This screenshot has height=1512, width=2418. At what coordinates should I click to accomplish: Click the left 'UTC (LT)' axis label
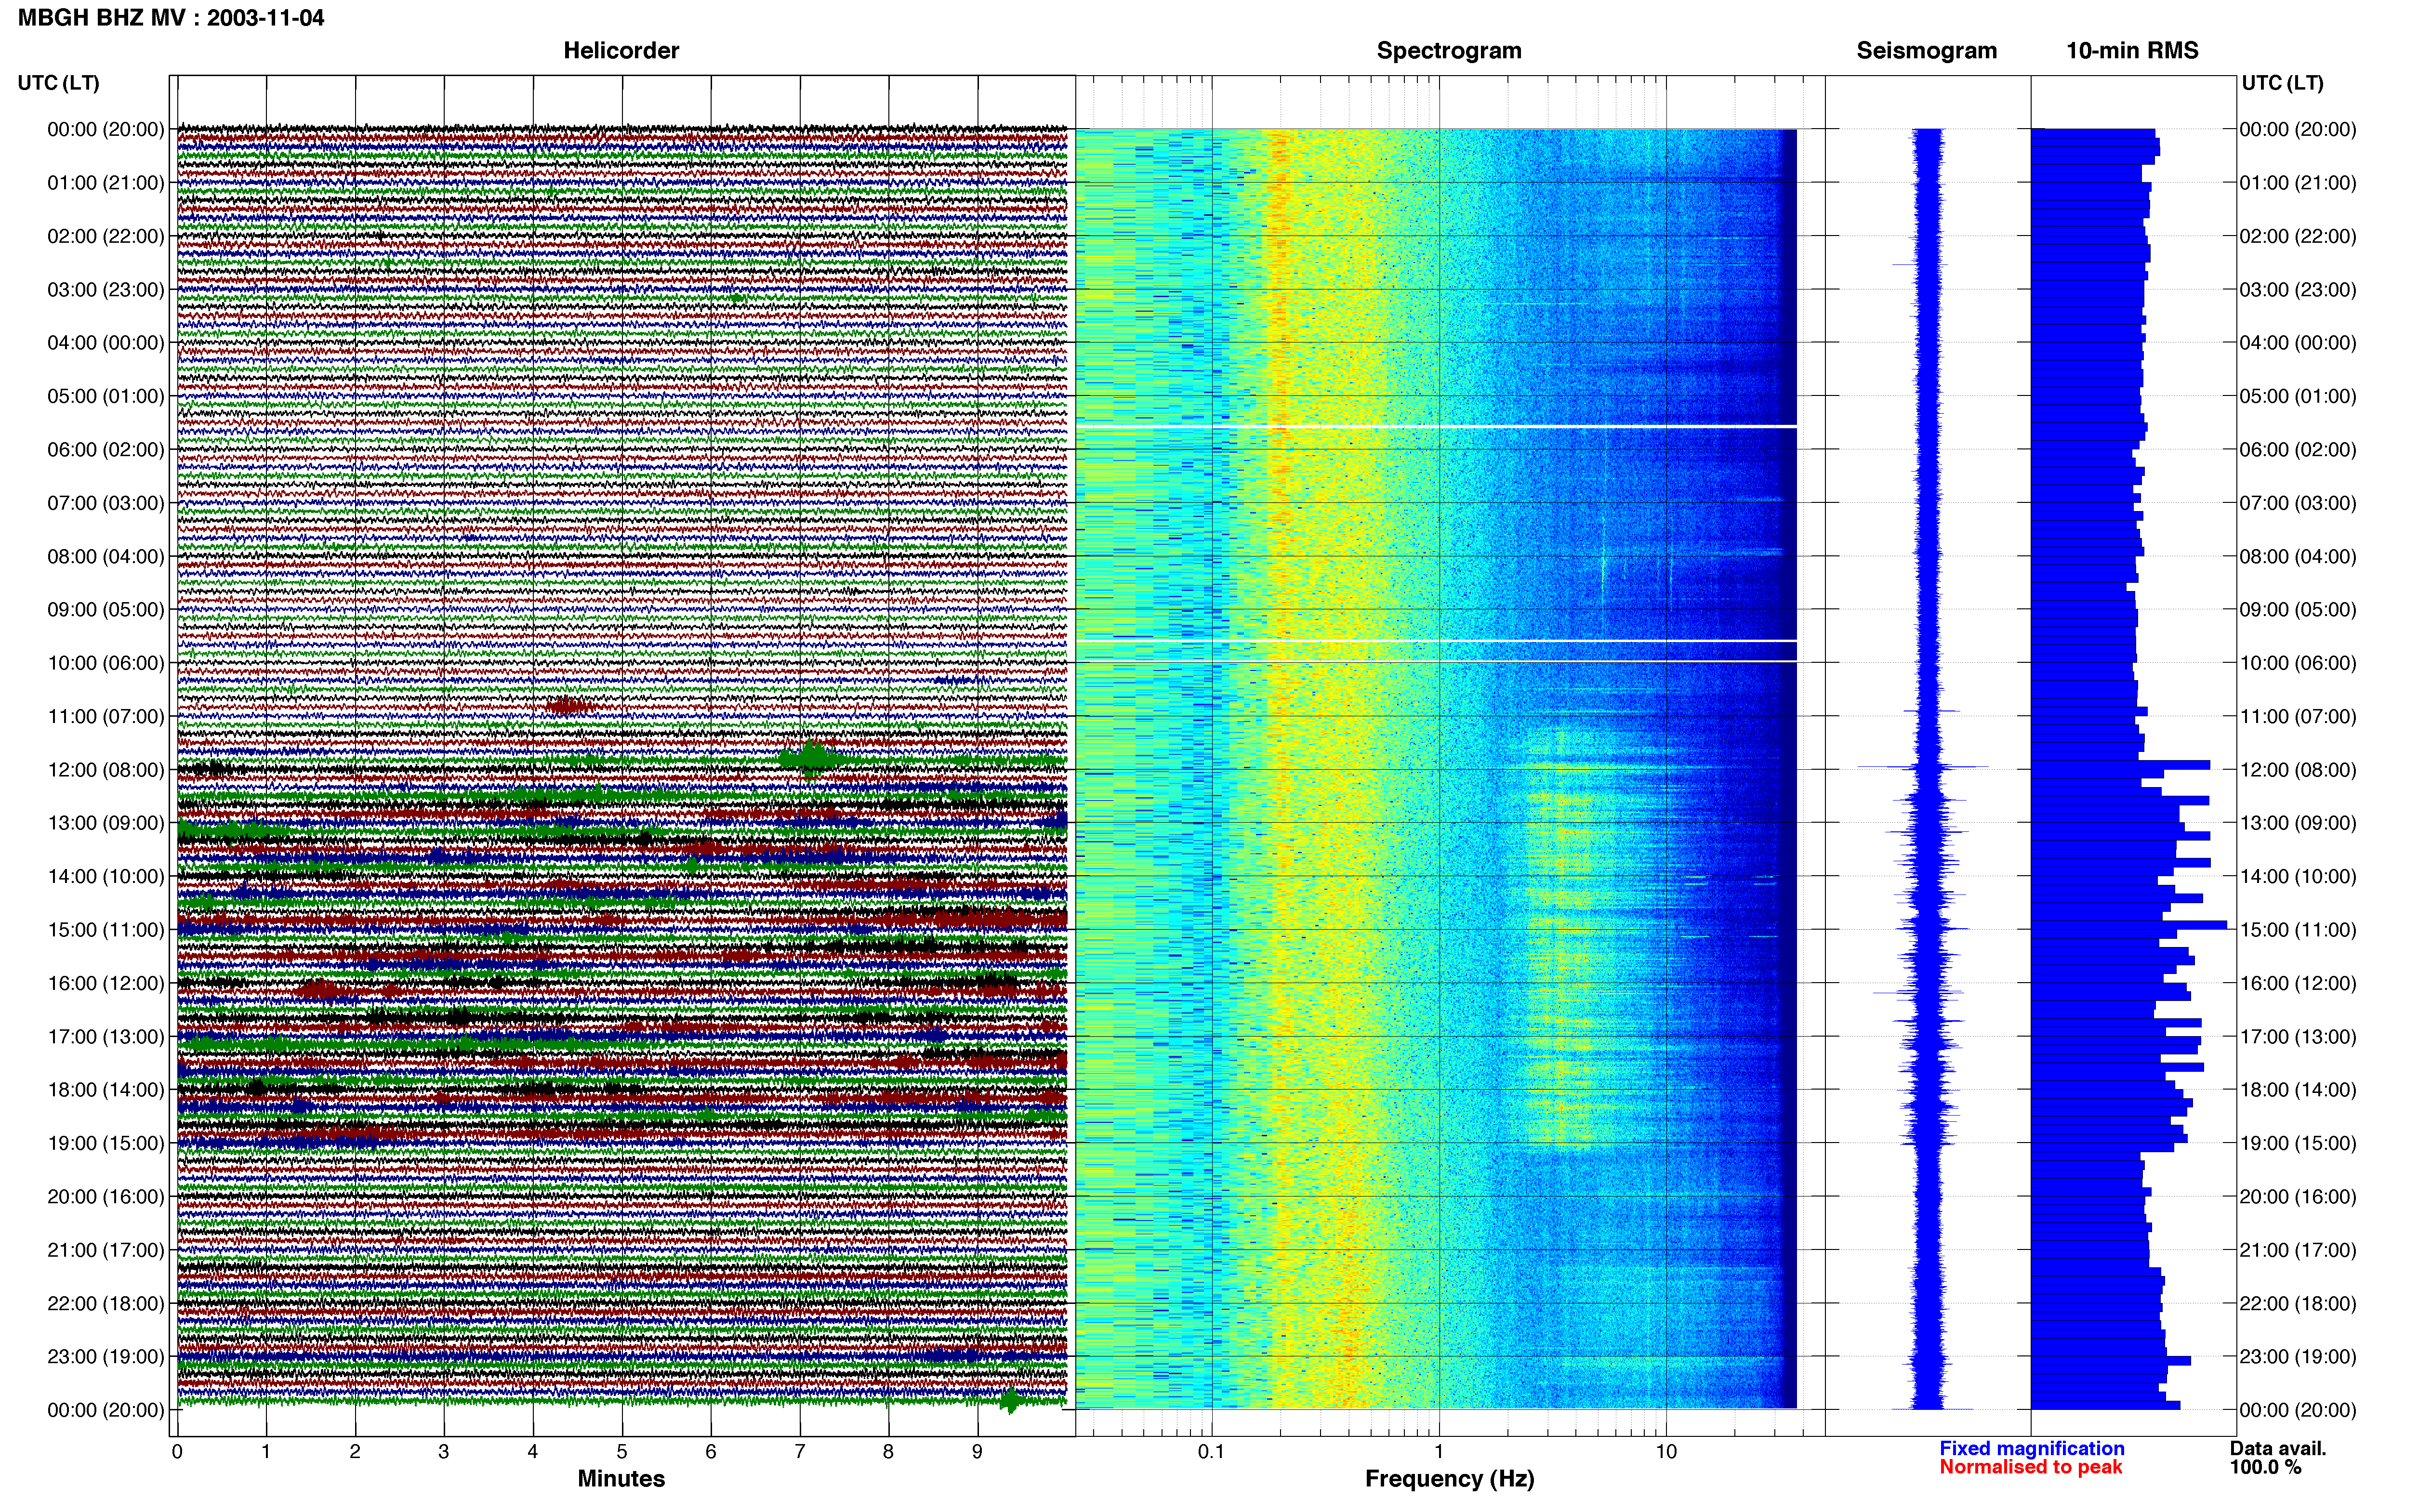(x=58, y=83)
